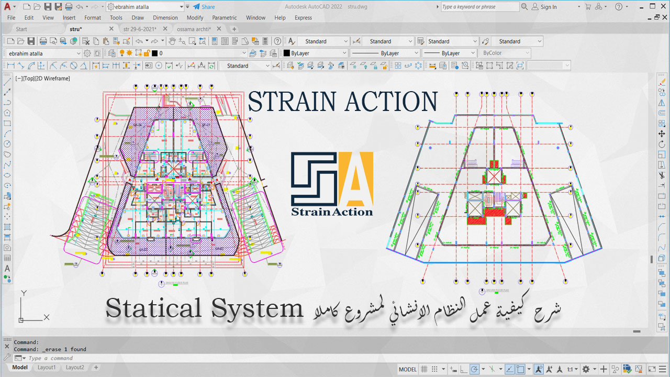This screenshot has width=670, height=377.
Task: Toggle Polar Tracking in status bar
Action: coord(474,369)
